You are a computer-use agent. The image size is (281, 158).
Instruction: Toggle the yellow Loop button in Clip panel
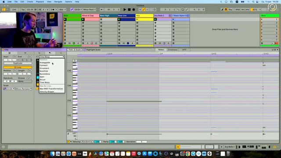(x=18, y=67)
